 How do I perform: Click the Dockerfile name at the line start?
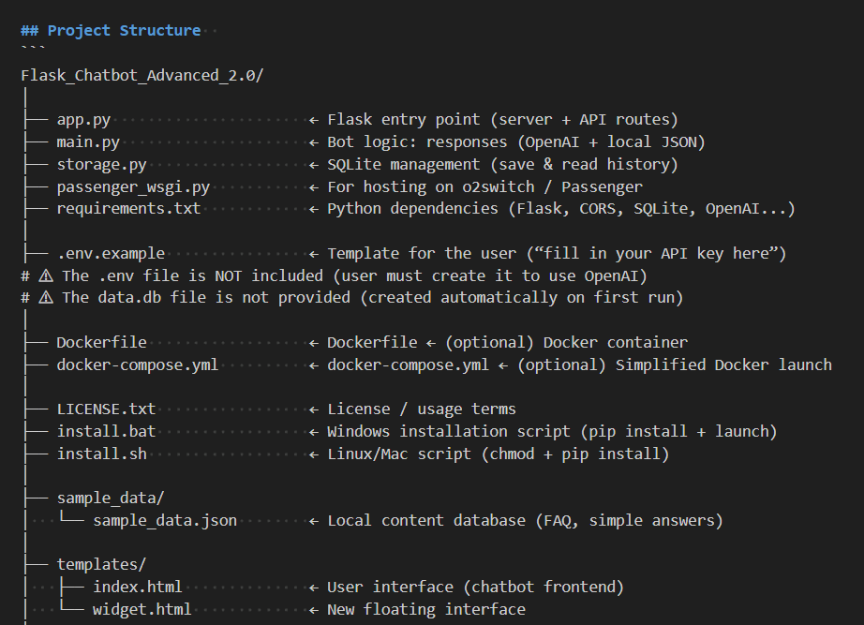(x=101, y=342)
